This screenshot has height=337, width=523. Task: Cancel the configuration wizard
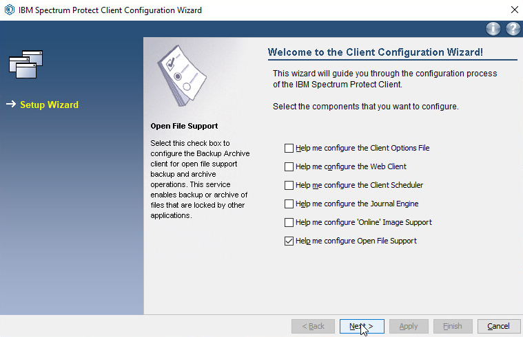pyautogui.click(x=498, y=326)
